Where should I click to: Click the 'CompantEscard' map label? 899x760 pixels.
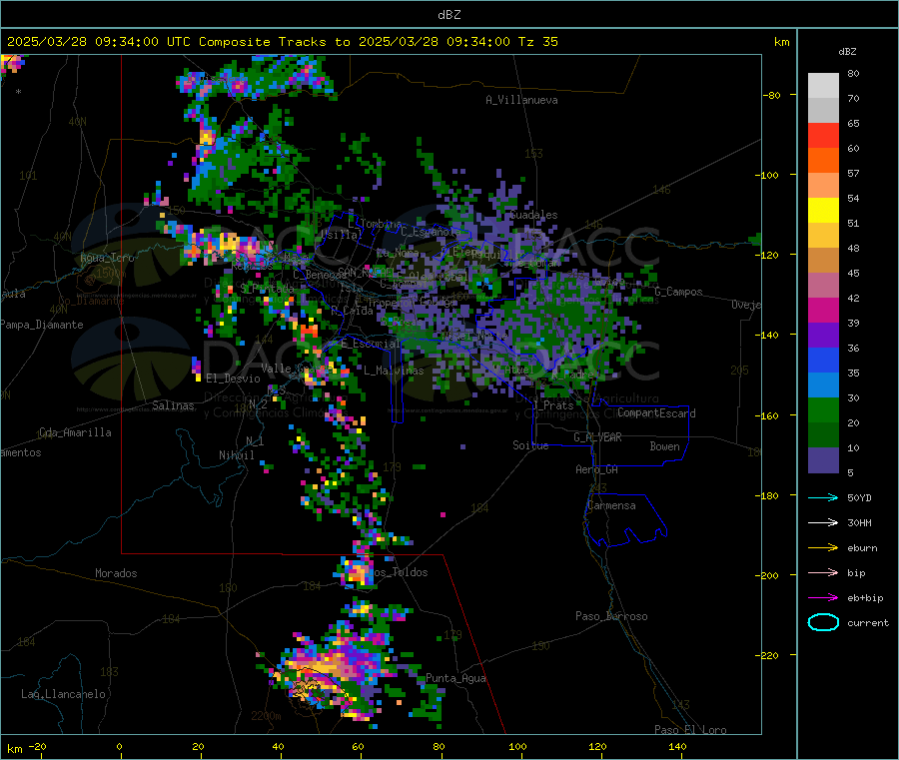pyautogui.click(x=656, y=412)
